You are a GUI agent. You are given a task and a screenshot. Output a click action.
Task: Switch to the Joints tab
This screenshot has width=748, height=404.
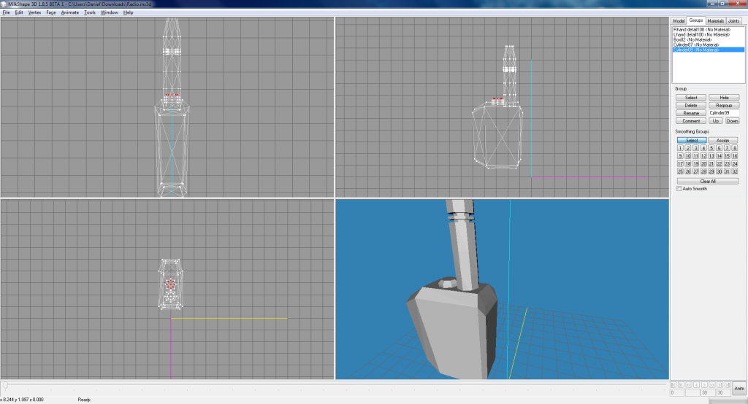(x=733, y=21)
